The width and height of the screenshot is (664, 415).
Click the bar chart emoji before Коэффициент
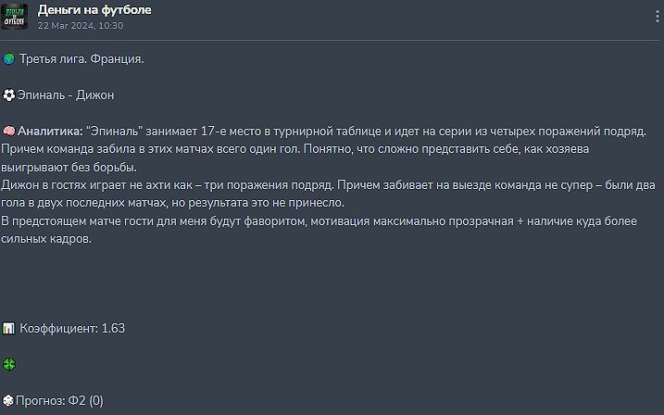(8, 328)
